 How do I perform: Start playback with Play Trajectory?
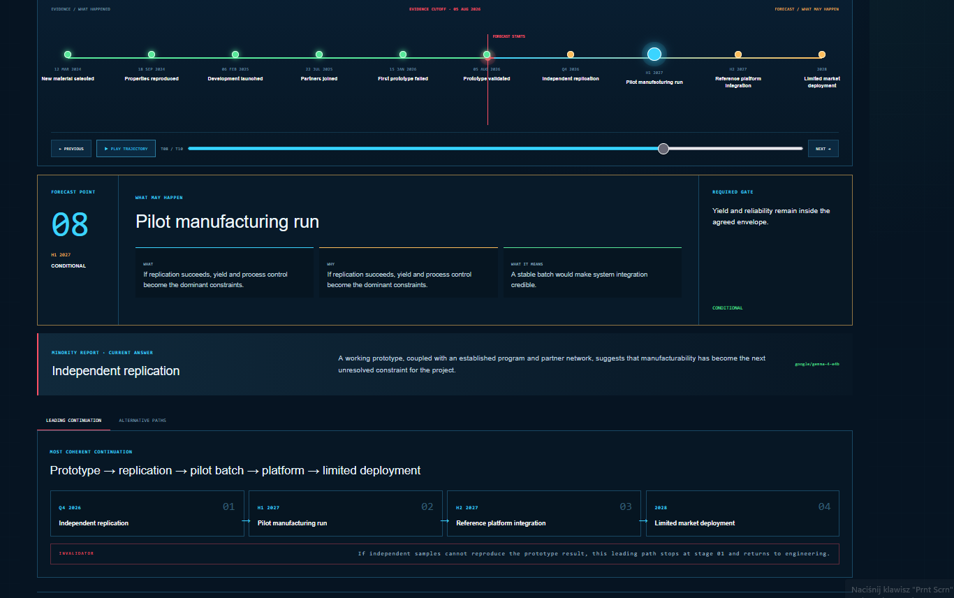(x=126, y=149)
